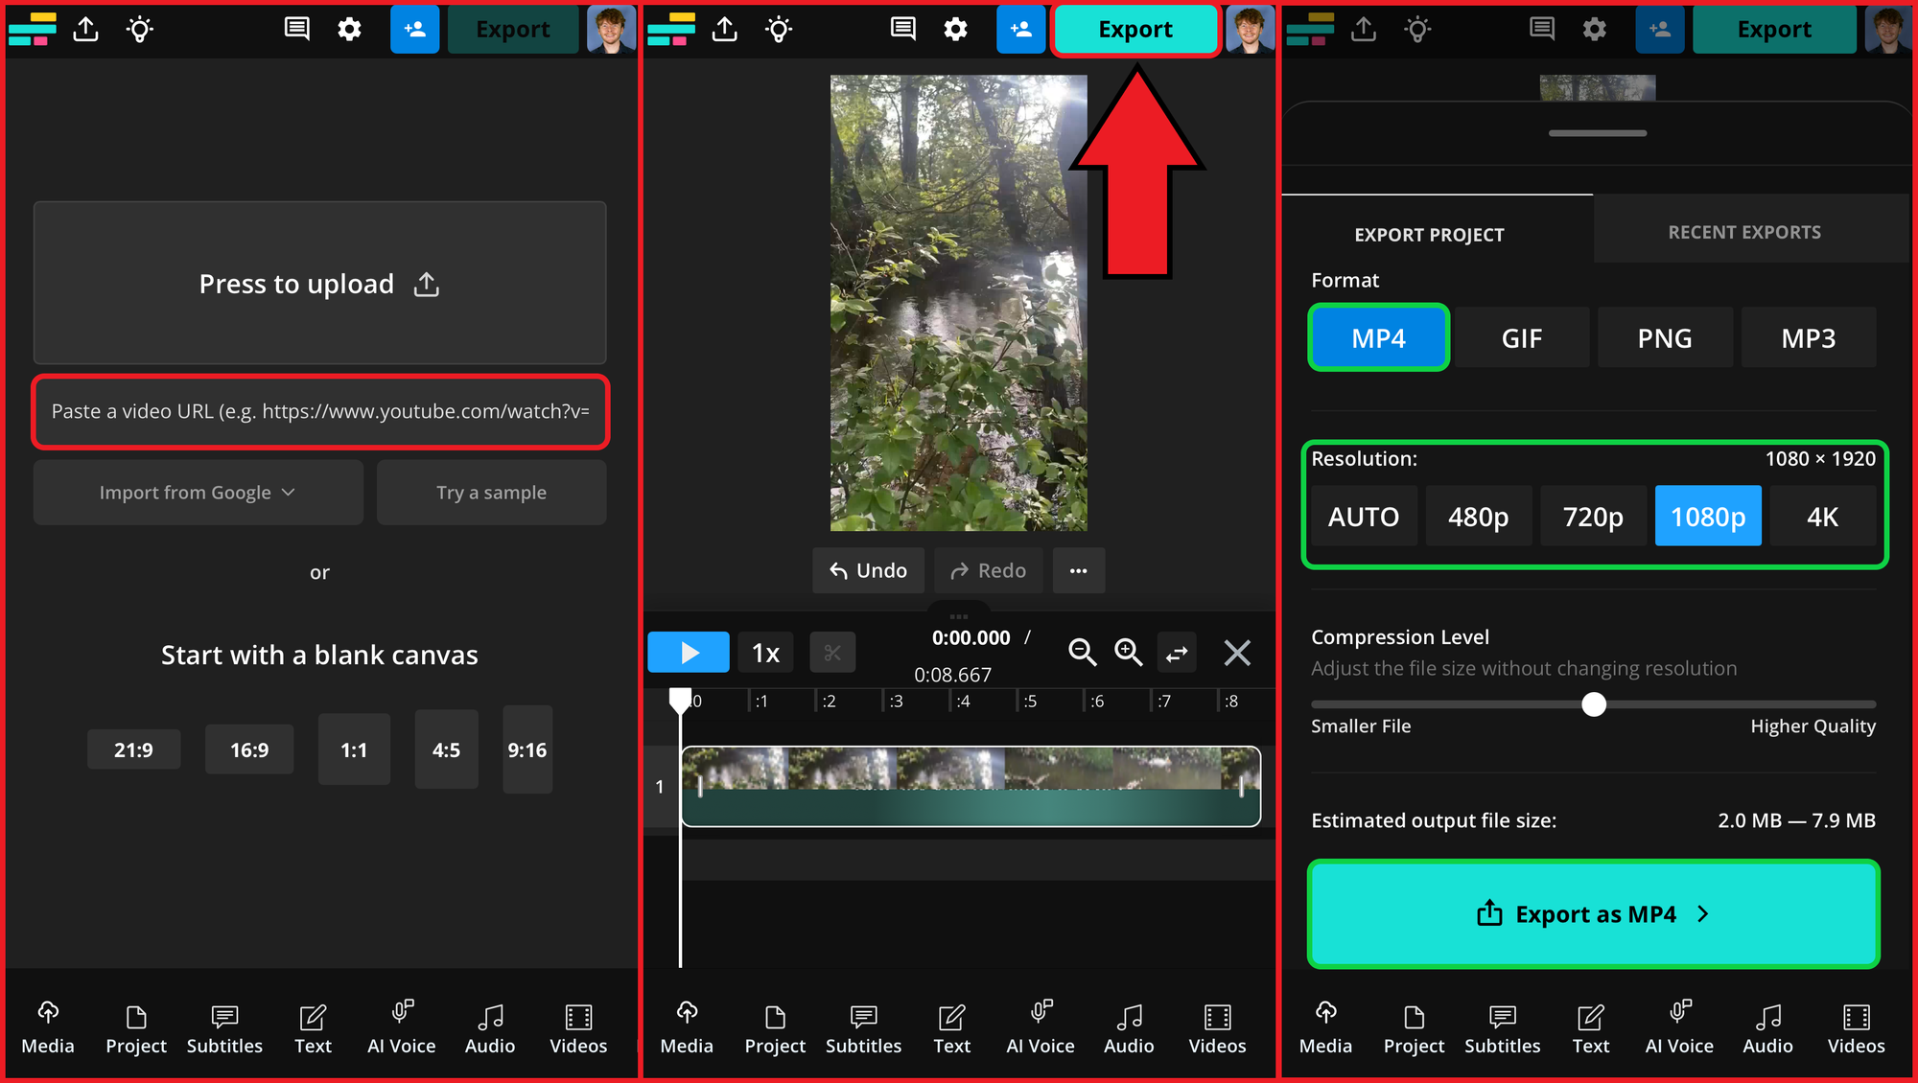Select the split (scissors) tool
The width and height of the screenshot is (1918, 1083).
tap(832, 652)
